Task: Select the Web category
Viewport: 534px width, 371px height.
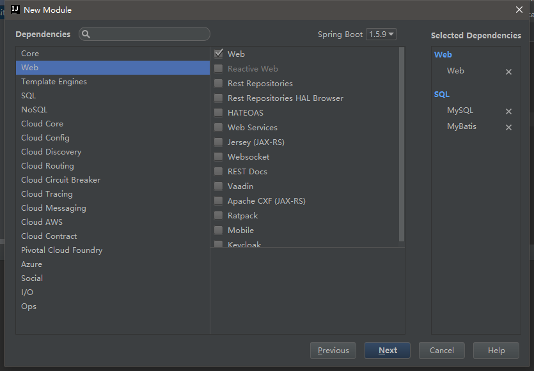Action: 113,67
